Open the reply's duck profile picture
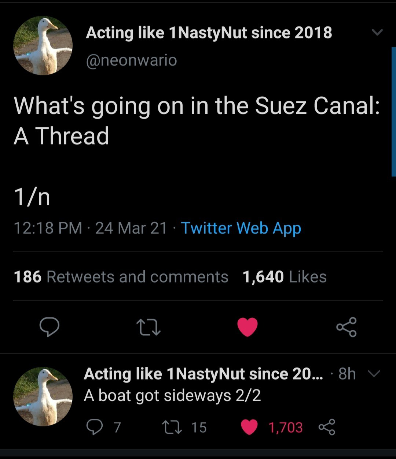The width and height of the screenshot is (396, 459). (43, 396)
